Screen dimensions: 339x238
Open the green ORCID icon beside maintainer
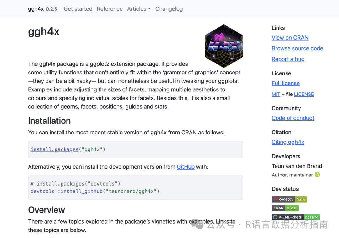tap(317, 175)
